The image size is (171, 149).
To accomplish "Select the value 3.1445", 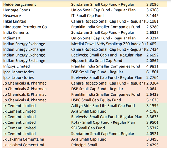I will click(x=152, y=16).
